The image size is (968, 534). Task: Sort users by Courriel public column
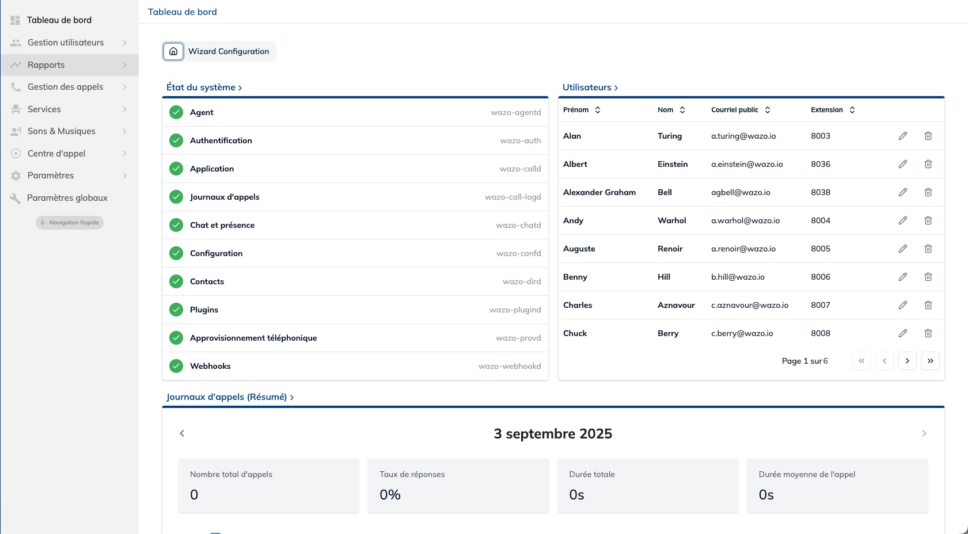coord(768,110)
